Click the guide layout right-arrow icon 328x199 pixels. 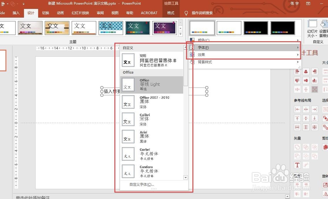tap(315, 109)
